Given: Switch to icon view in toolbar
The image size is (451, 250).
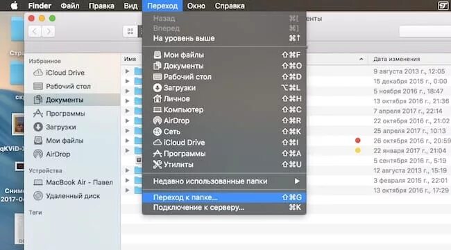Looking at the screenshot, I should [130, 31].
